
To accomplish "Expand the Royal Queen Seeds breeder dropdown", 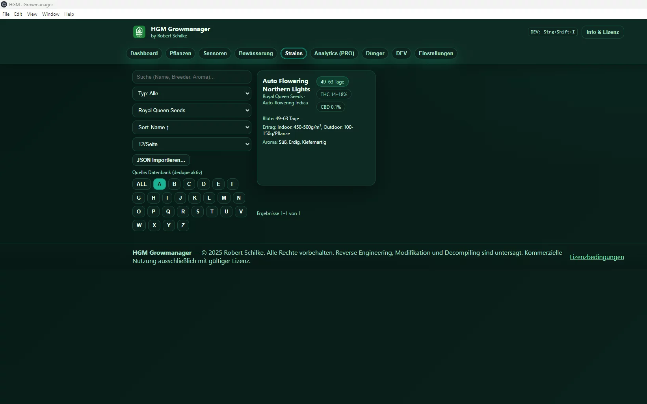I will pos(191,111).
